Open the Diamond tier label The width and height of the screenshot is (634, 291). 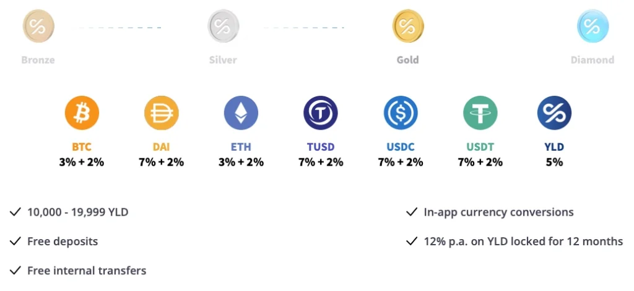click(x=593, y=60)
